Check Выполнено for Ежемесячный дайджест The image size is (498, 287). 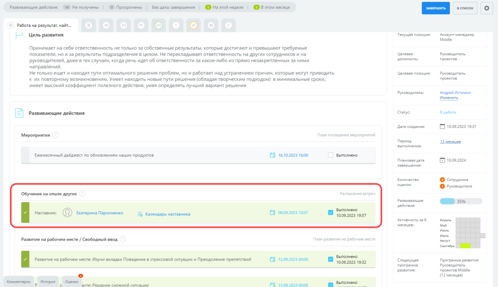pos(331,155)
